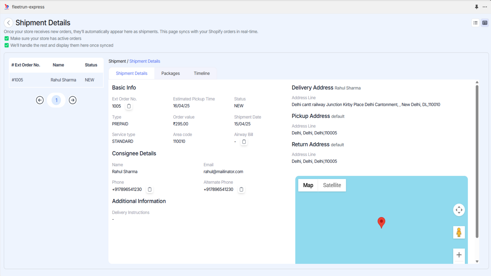Switch to the Timeline tab
This screenshot has height=276, width=491.
point(202,73)
